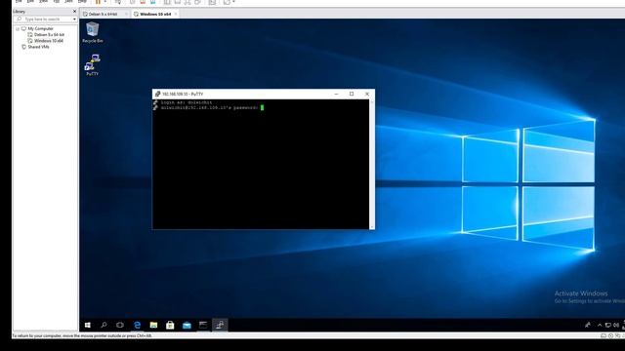Viewport: 625px width, 351px height.
Task: Click the active PuTTY taskbar button
Action: tap(220, 325)
